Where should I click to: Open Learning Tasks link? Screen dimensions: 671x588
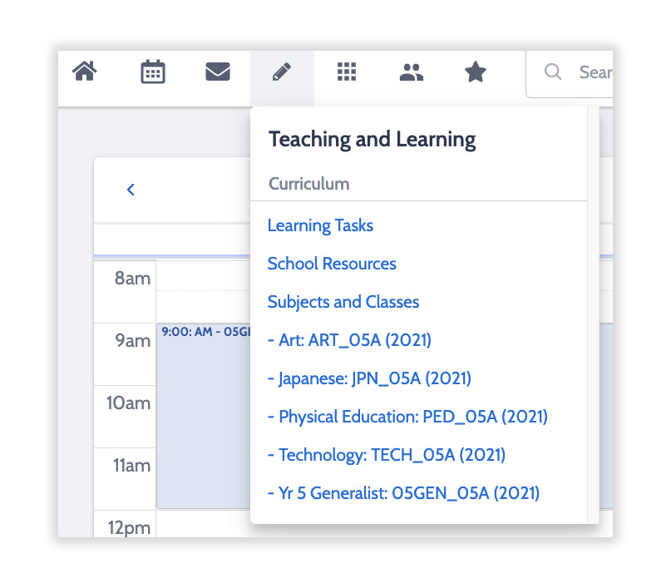pos(320,225)
